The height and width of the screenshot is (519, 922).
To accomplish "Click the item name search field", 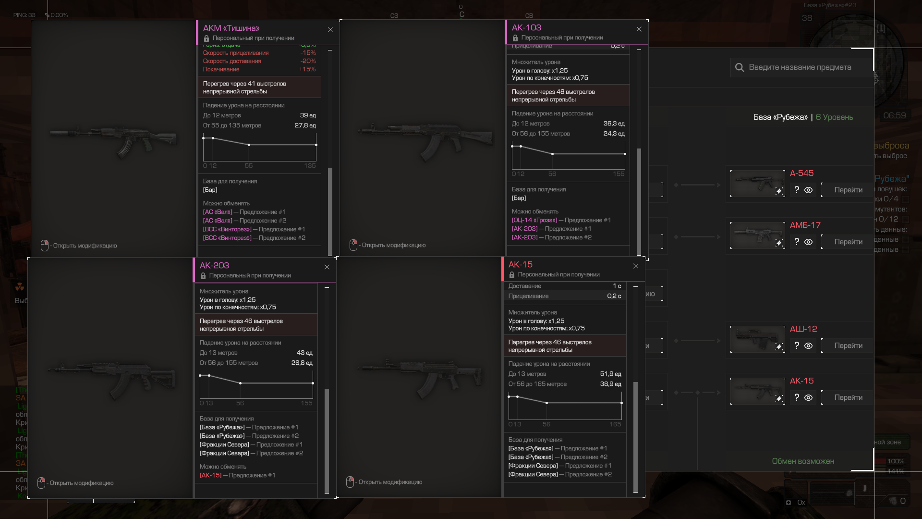I will 802,68.
